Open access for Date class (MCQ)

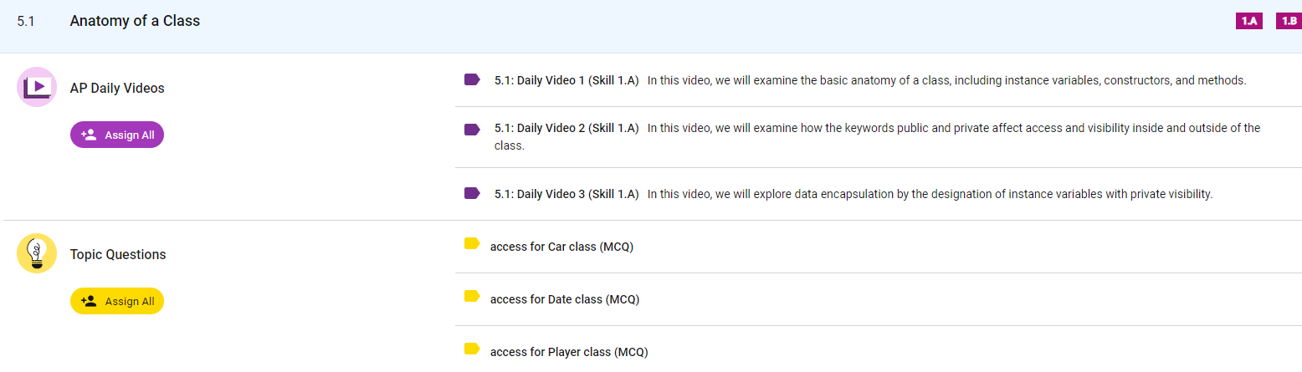(564, 299)
